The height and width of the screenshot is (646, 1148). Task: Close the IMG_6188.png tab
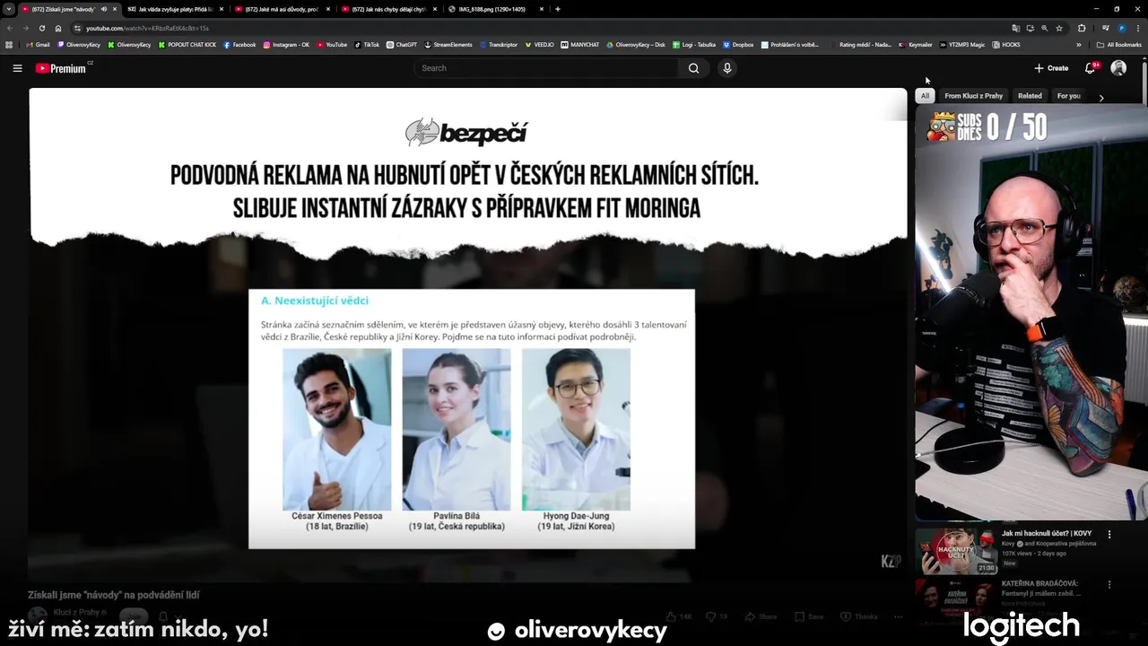click(542, 9)
